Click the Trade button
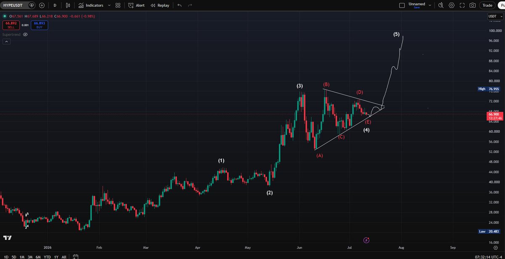Viewport: 505px width, 259px height. click(487, 5)
